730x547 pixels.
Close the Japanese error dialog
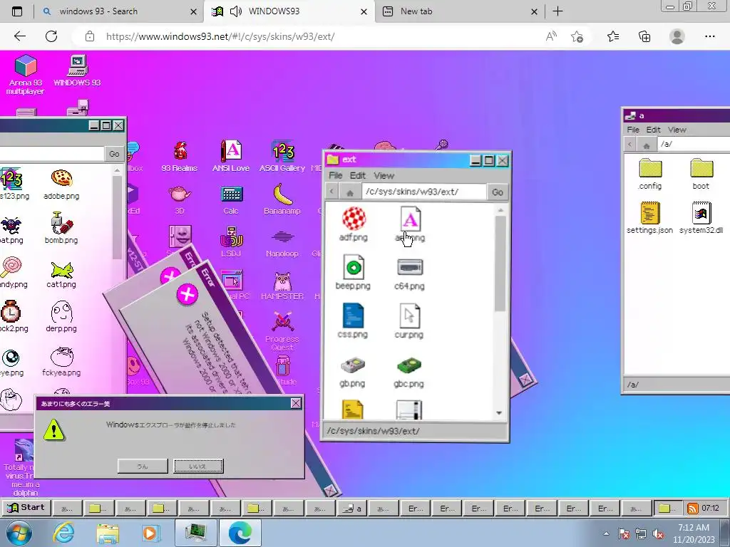296,403
